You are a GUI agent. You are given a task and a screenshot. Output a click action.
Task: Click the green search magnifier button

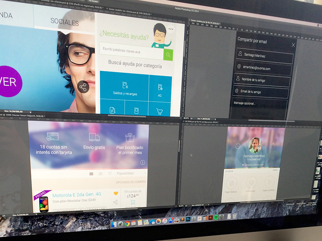click(x=168, y=55)
